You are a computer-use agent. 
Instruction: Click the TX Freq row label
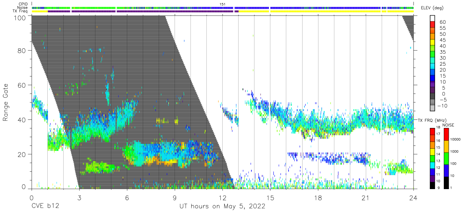[x=20, y=11]
